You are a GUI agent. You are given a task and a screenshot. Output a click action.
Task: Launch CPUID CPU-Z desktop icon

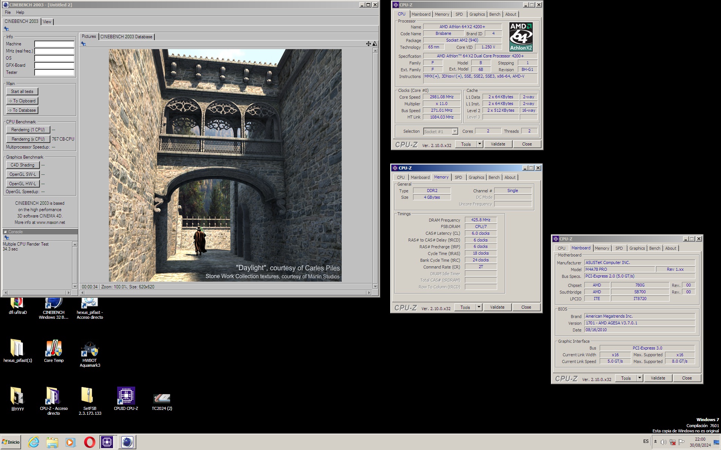126,399
